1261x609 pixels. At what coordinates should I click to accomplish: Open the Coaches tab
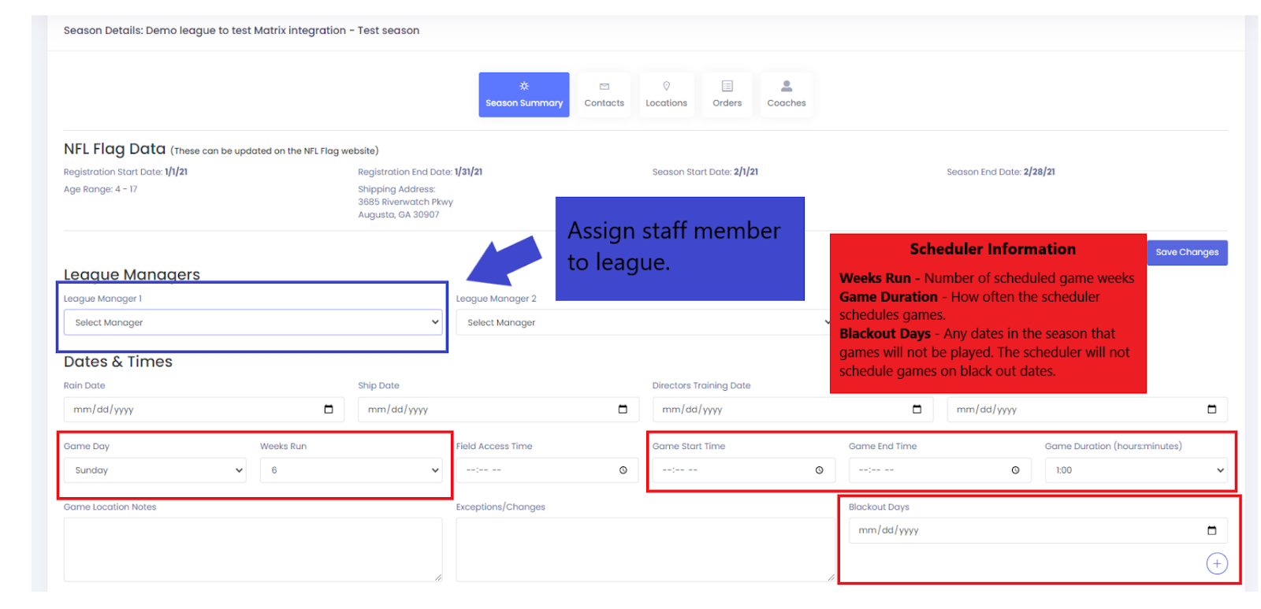click(786, 95)
